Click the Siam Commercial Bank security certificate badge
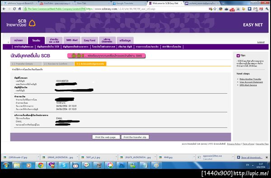This screenshot has width=271, height=178. point(55,9)
